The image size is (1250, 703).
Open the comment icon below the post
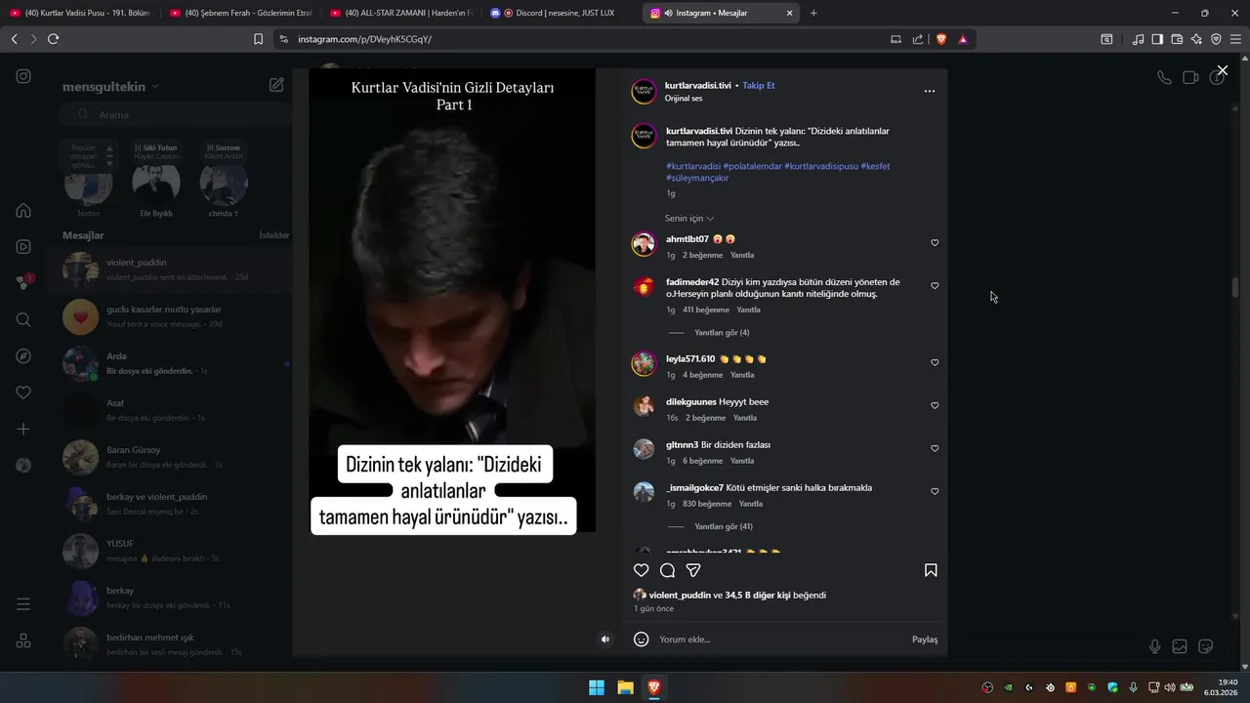click(667, 570)
